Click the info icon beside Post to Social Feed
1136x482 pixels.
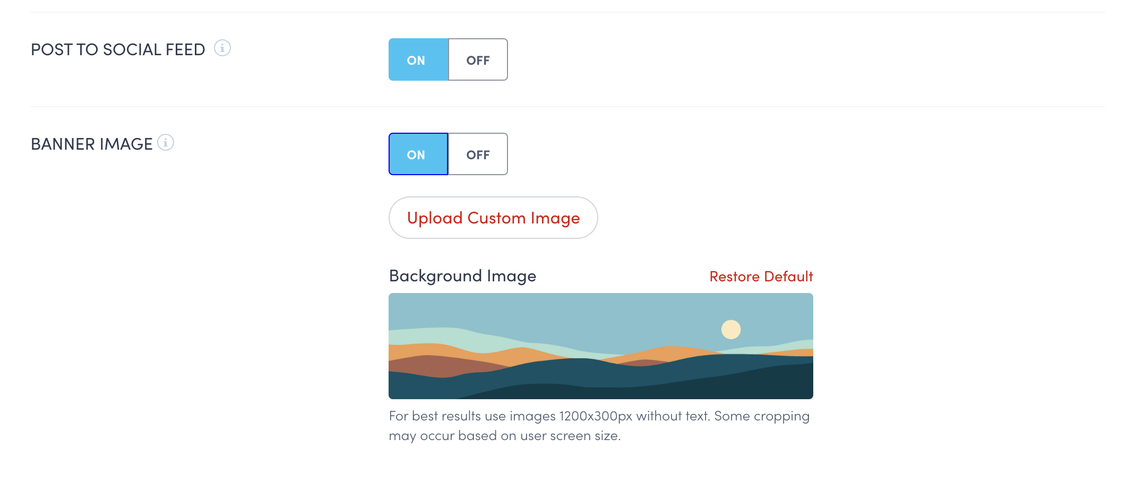click(x=222, y=48)
